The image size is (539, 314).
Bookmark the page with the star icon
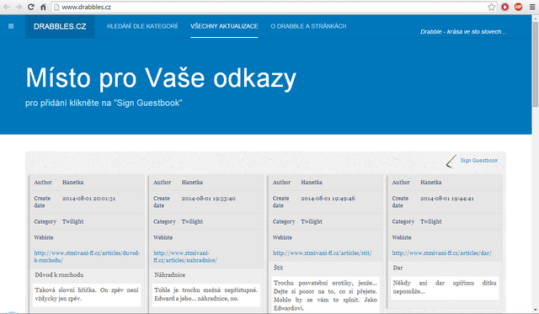[492, 7]
